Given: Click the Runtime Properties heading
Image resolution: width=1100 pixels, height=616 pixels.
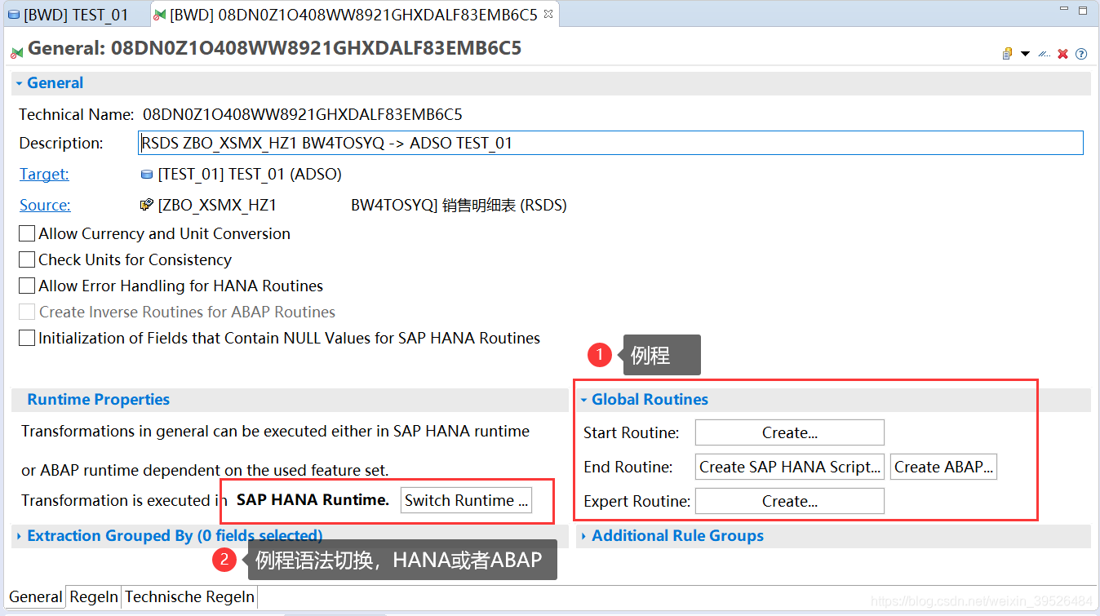Looking at the screenshot, I should [x=99, y=400].
